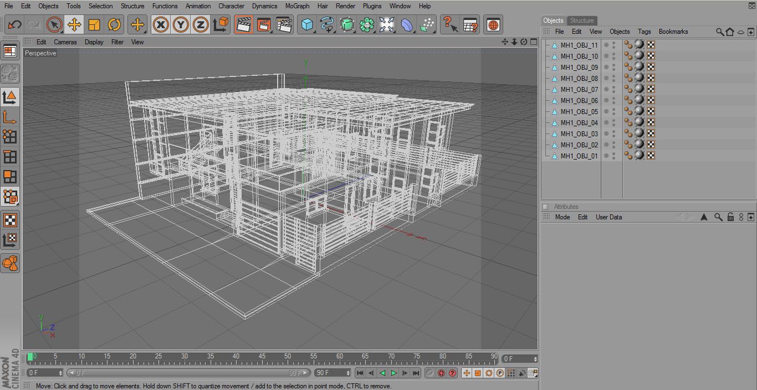
Task: Click the eye icon in Objects panel header
Action: (740, 32)
